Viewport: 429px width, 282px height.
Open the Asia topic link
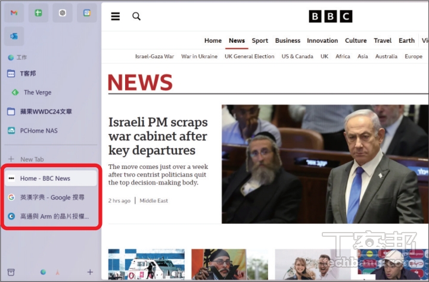(362, 57)
